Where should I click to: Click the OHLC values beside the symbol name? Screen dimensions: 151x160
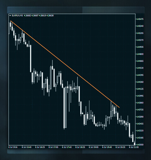pos(39,15)
